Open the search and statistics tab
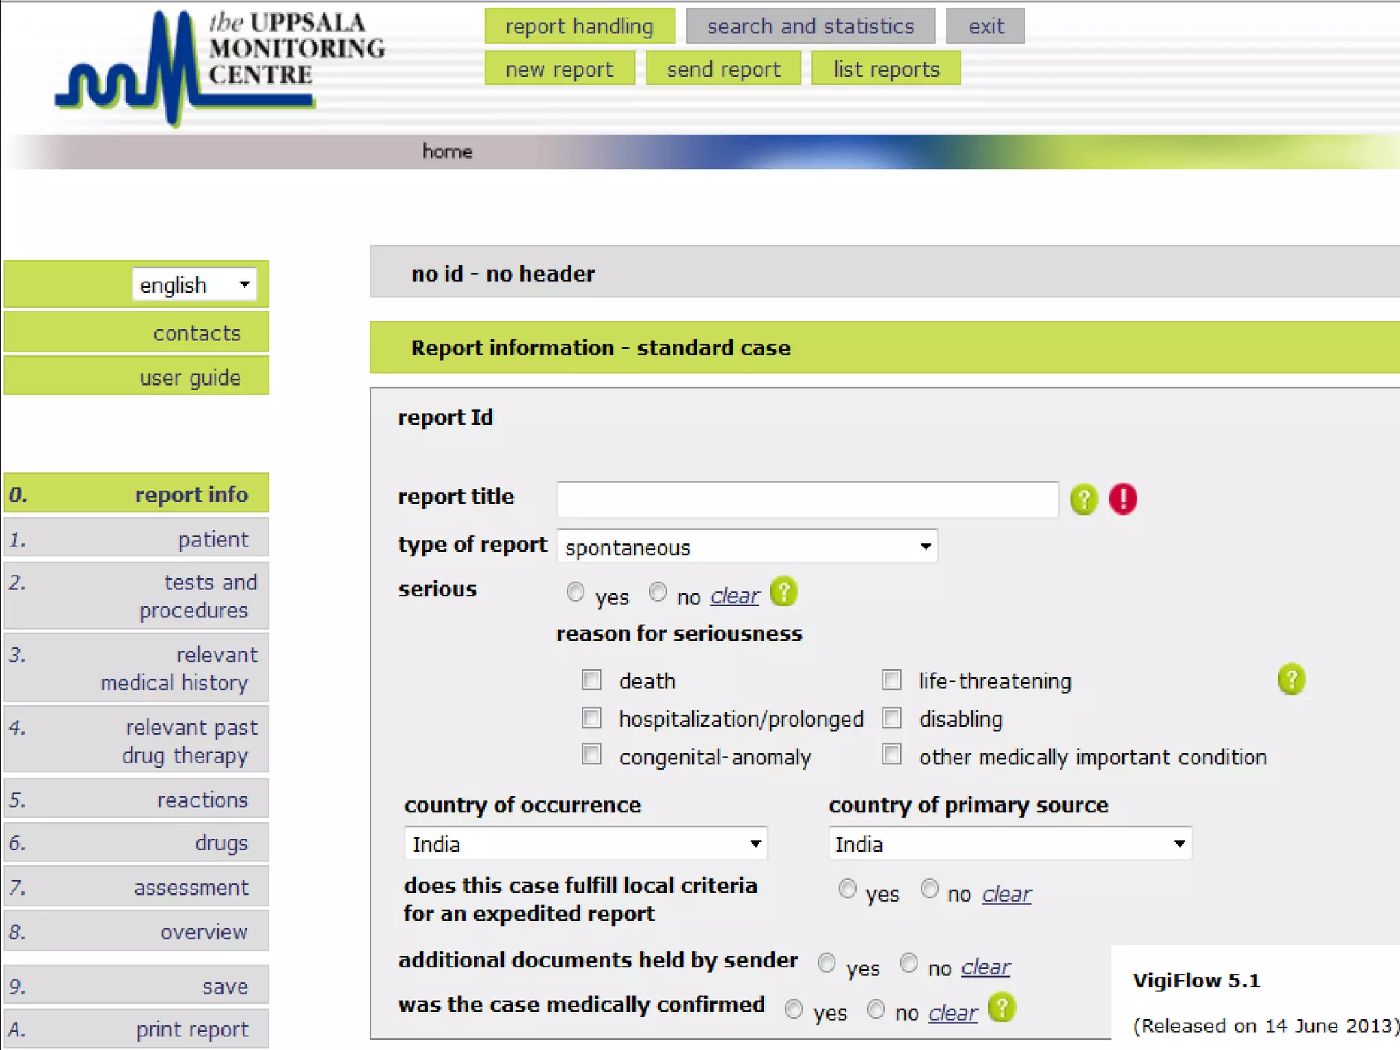The width and height of the screenshot is (1400, 1050). pos(811,26)
